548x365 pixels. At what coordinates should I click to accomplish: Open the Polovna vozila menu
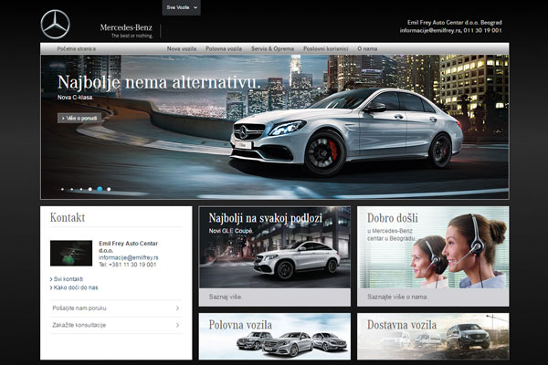pyautogui.click(x=224, y=48)
